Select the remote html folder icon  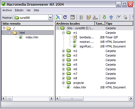tap(15, 33)
